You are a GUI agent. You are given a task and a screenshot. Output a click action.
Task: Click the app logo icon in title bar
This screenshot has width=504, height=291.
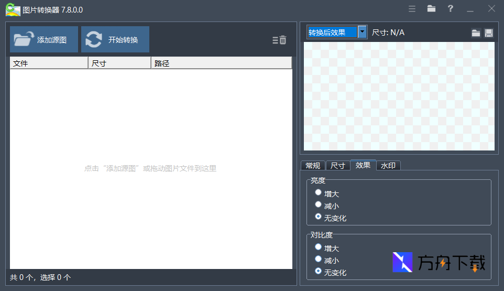coord(13,9)
